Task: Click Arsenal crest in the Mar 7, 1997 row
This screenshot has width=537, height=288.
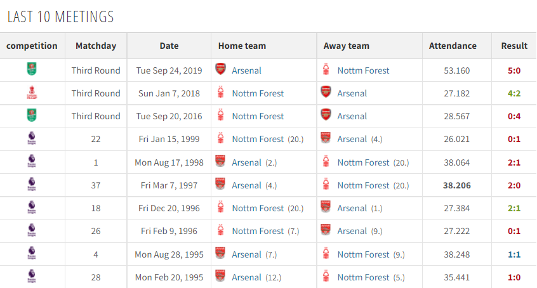Action: point(220,184)
